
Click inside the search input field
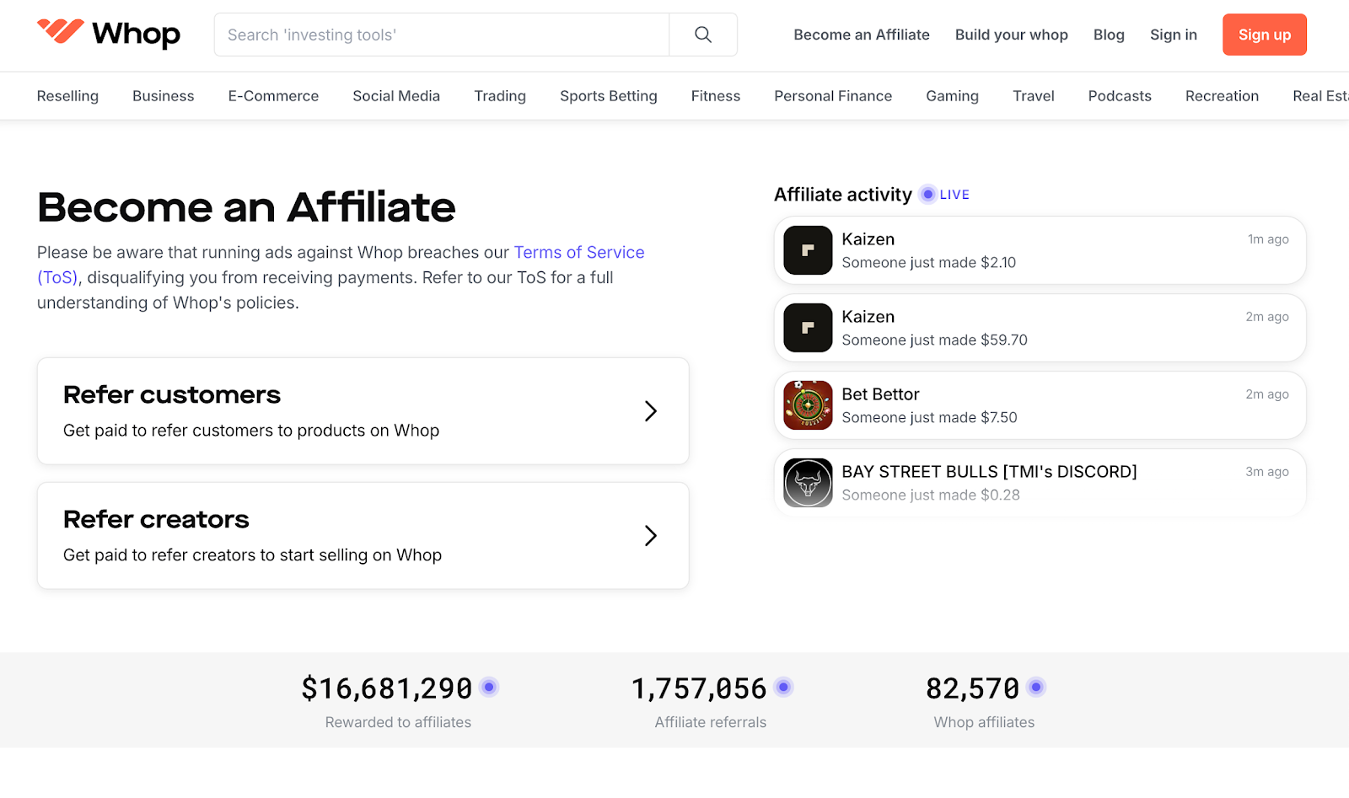point(438,35)
